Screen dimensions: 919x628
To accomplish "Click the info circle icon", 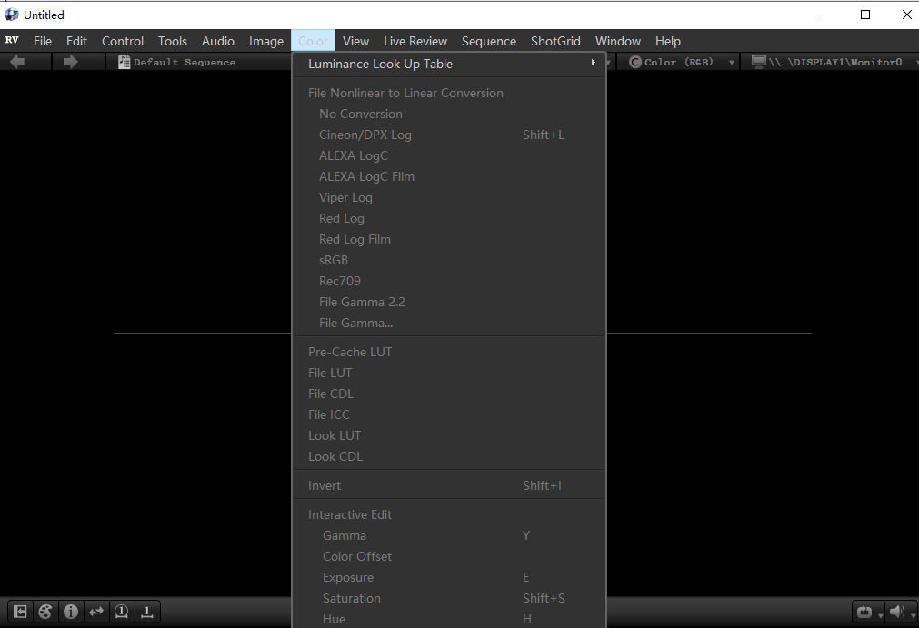I will 71,612.
